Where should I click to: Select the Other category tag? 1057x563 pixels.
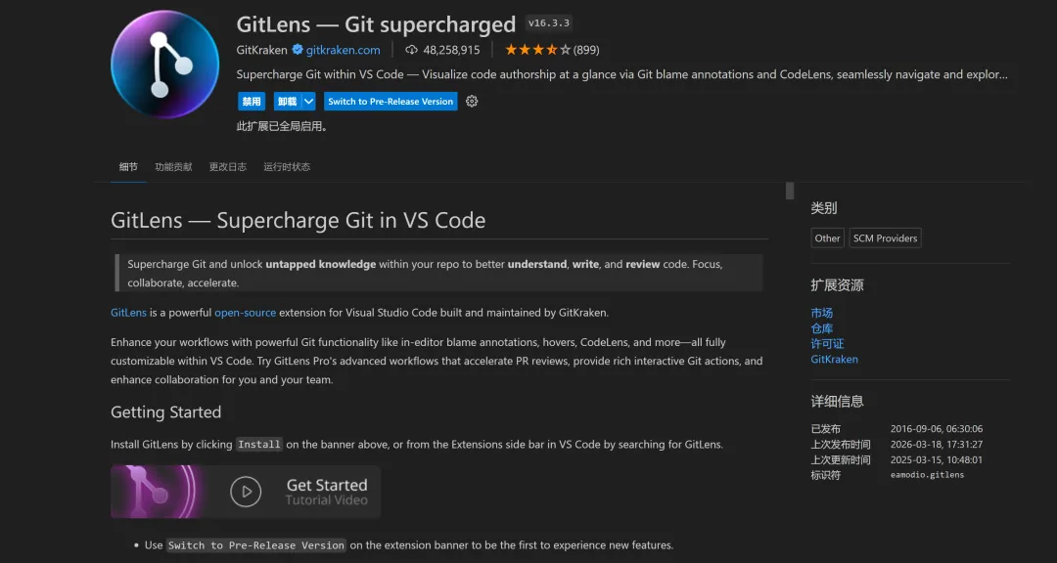827,238
